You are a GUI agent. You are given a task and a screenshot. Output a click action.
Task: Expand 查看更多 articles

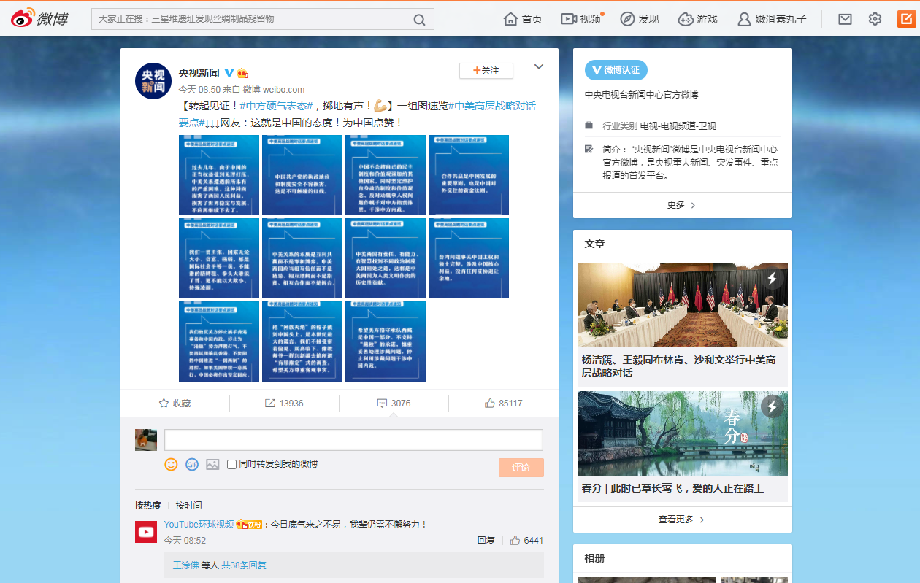pos(682,520)
